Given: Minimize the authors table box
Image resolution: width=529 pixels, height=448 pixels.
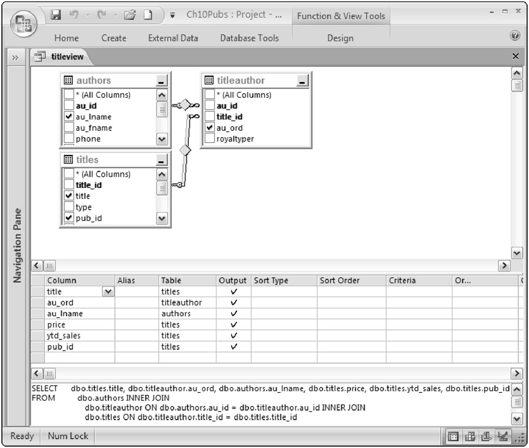Looking at the screenshot, I should [x=162, y=81].
